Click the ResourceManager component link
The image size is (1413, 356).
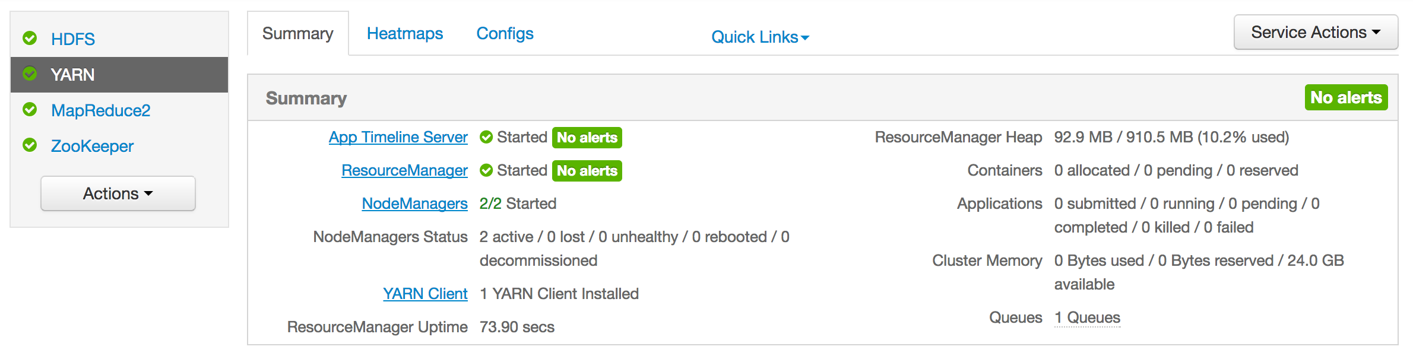(x=404, y=171)
